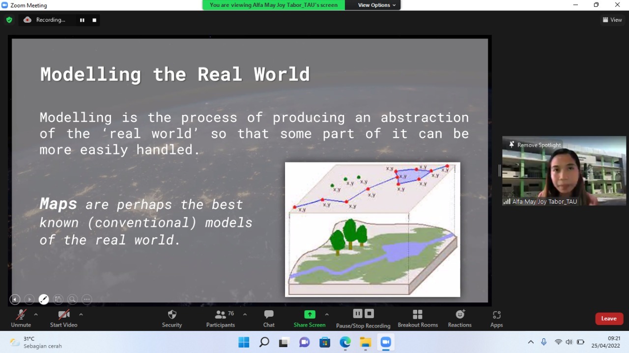Screen dimensions: 629x353
Task: Open the Zoom Apps panel
Action: 496,318
